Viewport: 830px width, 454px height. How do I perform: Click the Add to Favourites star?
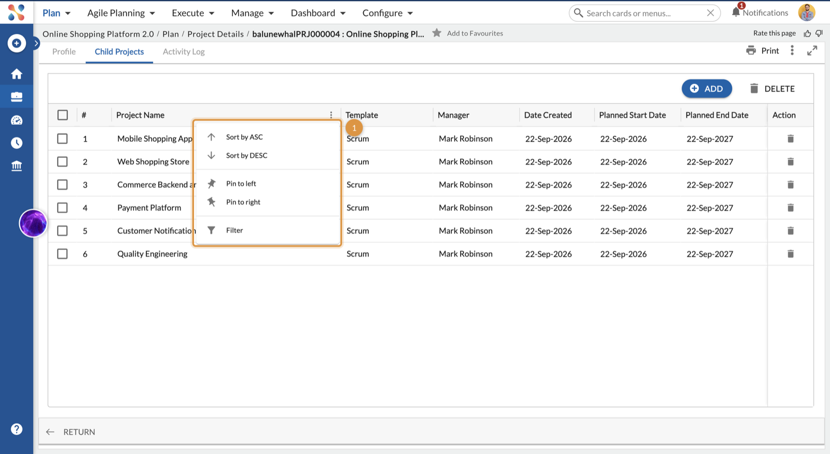point(437,33)
